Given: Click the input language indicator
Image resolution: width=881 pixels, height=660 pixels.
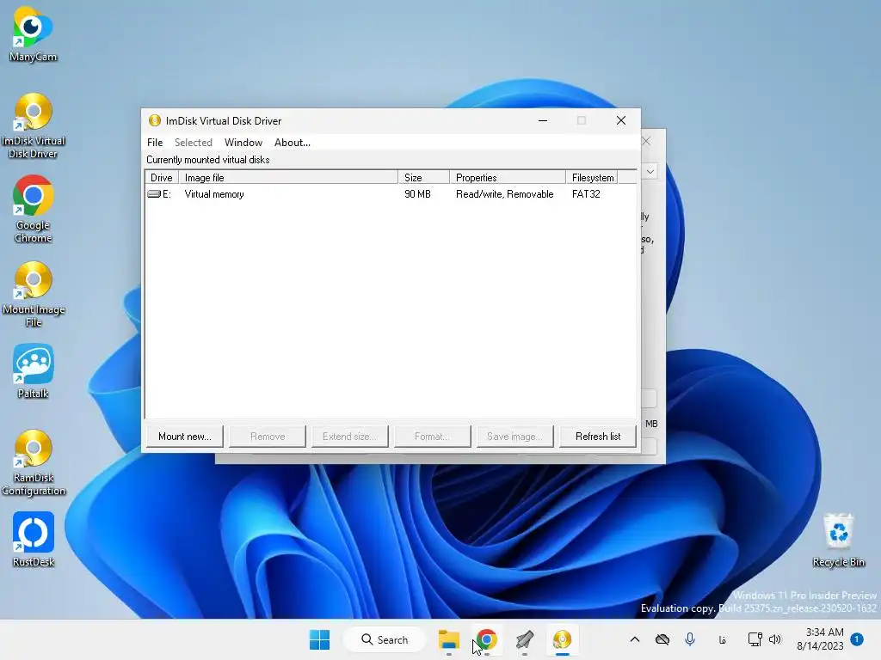Looking at the screenshot, I should pyautogui.click(x=723, y=639).
